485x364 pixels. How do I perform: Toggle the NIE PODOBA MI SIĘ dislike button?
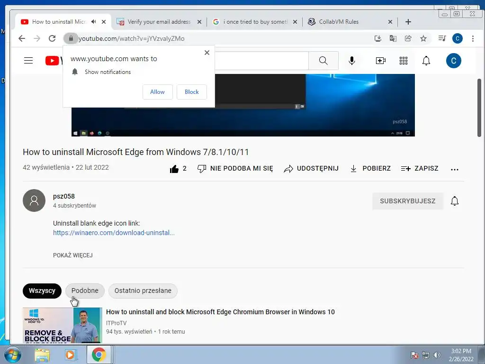coord(235,169)
